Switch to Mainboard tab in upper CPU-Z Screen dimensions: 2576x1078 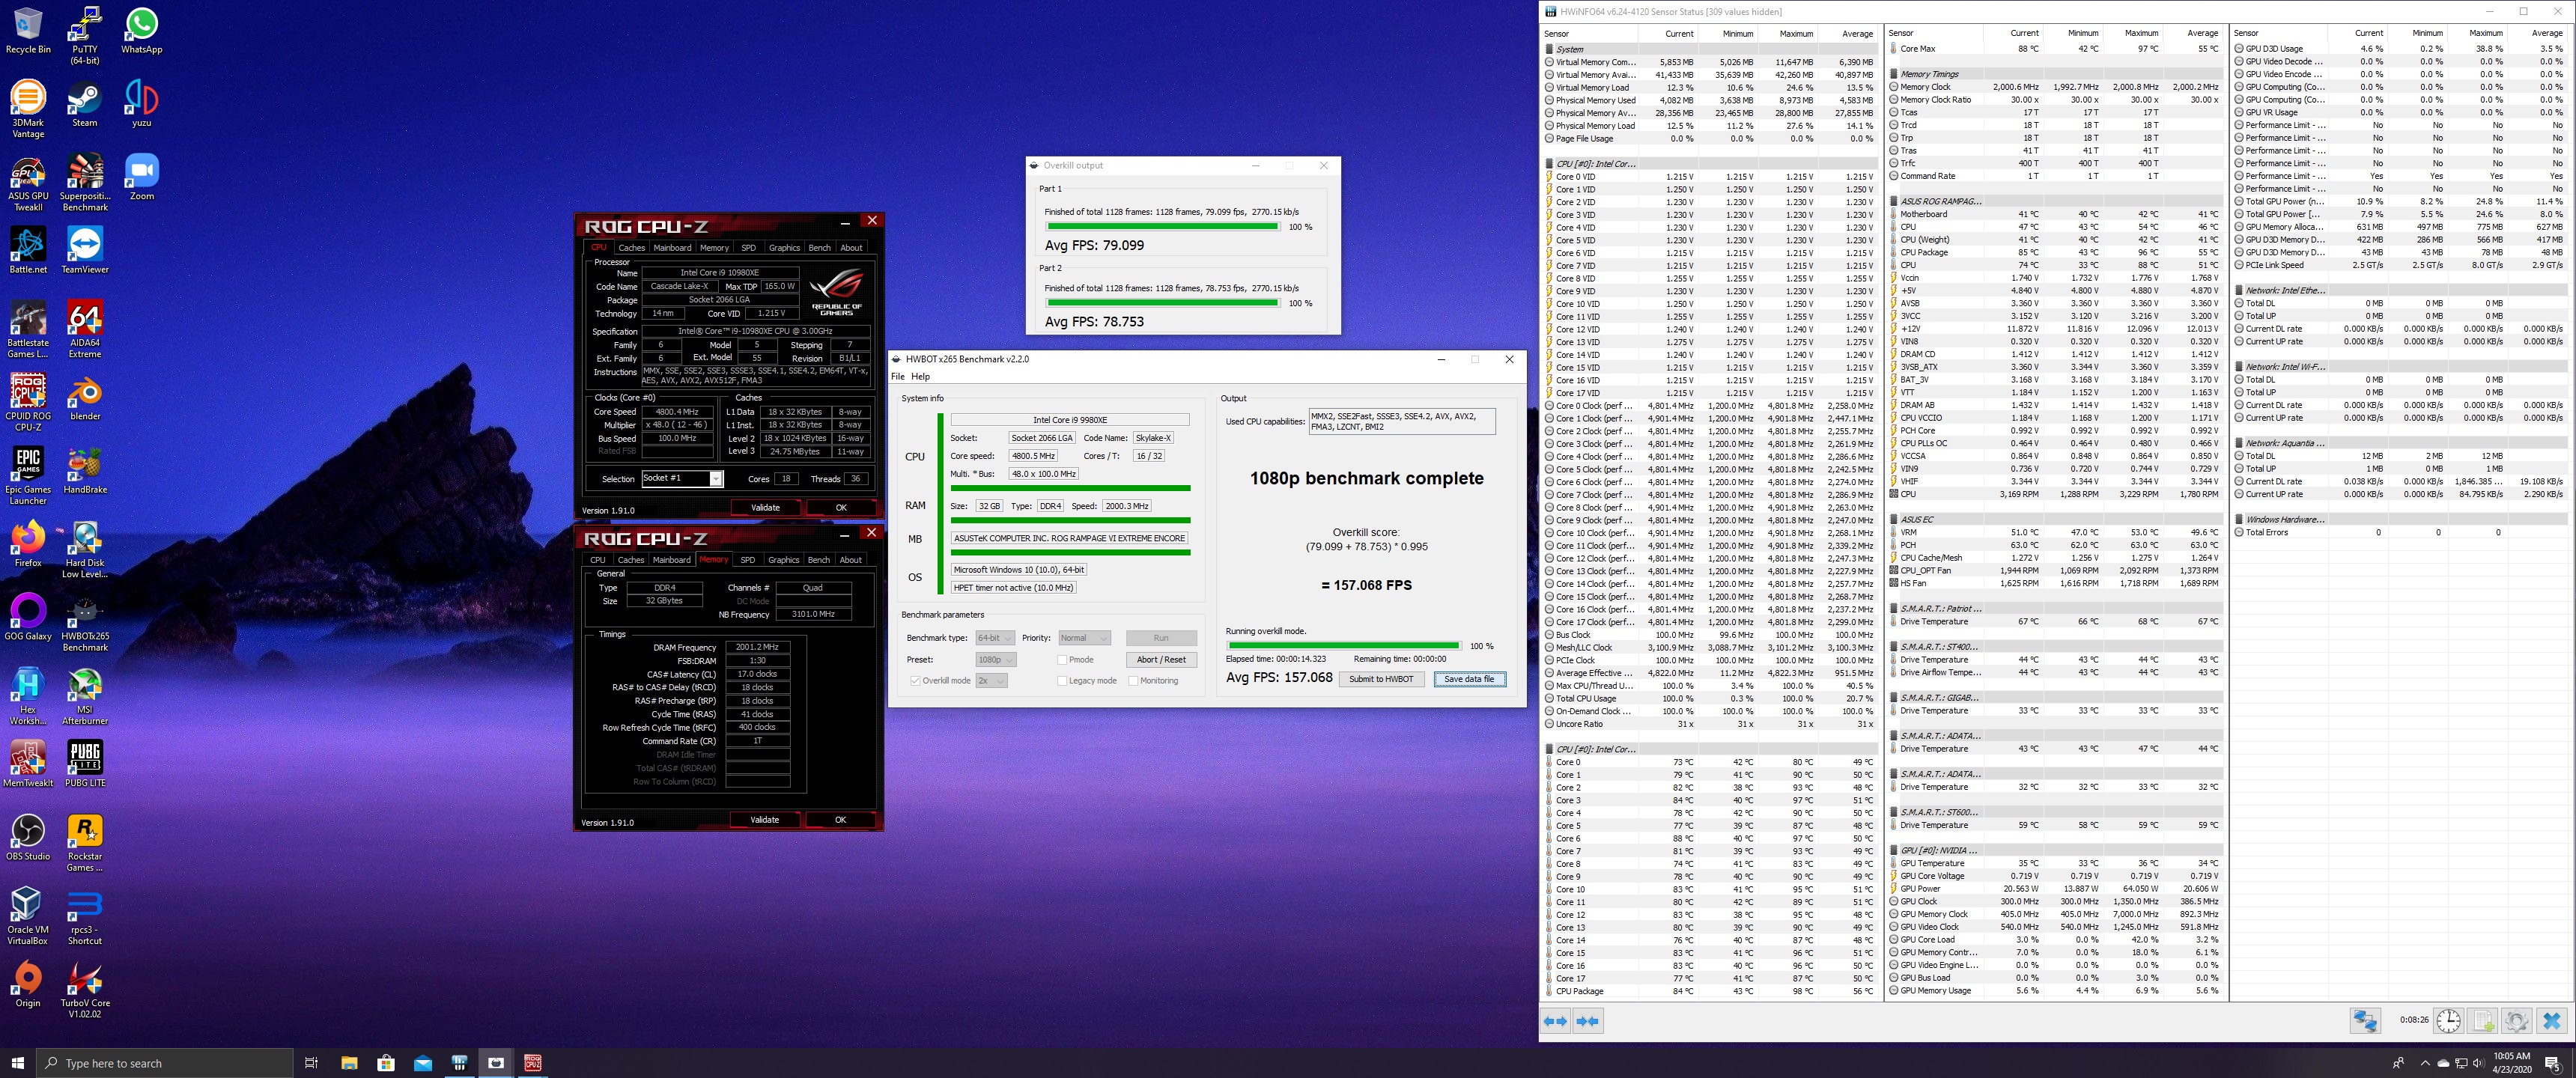[672, 248]
